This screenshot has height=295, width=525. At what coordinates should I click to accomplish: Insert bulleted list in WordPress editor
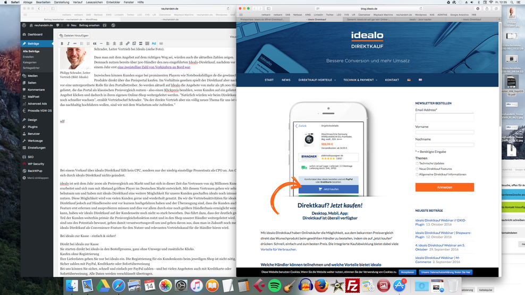point(82,44)
